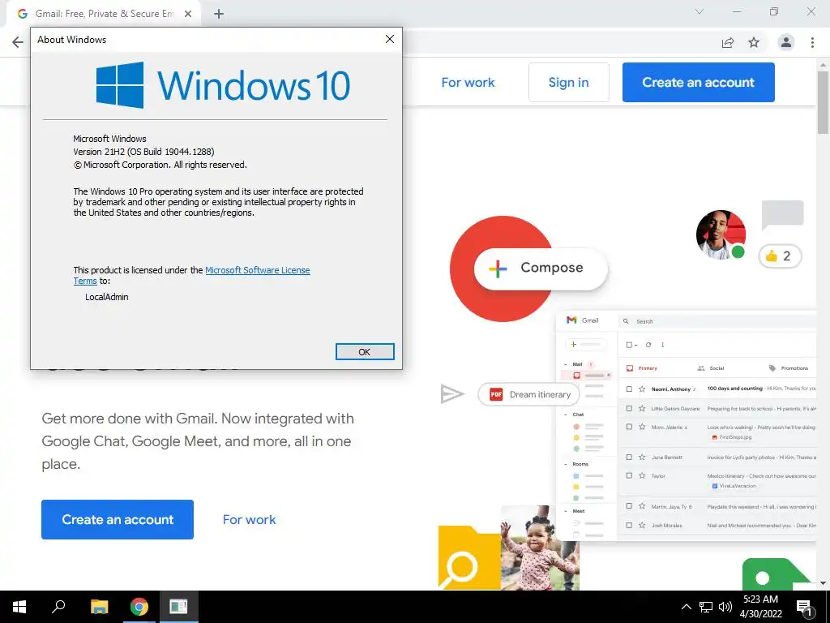The width and height of the screenshot is (830, 623).
Task: Click the Sign in button
Action: (x=568, y=82)
